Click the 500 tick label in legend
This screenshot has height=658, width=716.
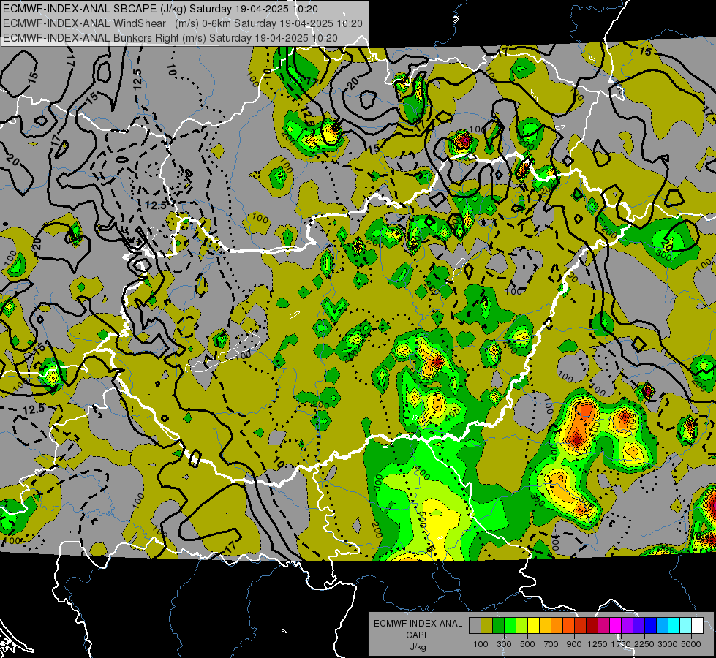coord(527,644)
